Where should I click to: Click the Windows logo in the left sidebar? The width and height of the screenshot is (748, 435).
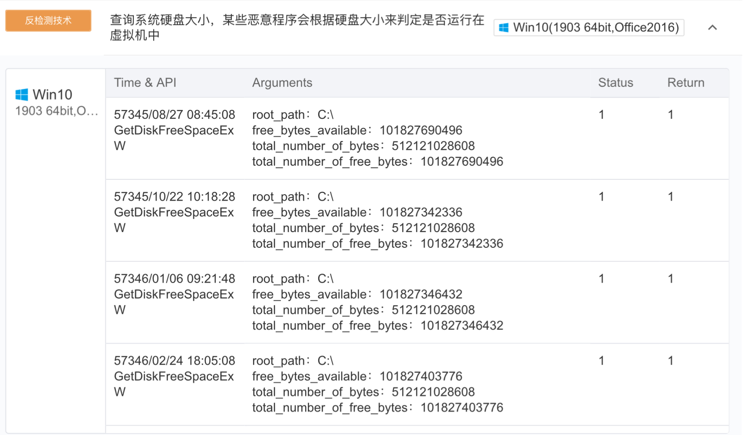tap(22, 95)
